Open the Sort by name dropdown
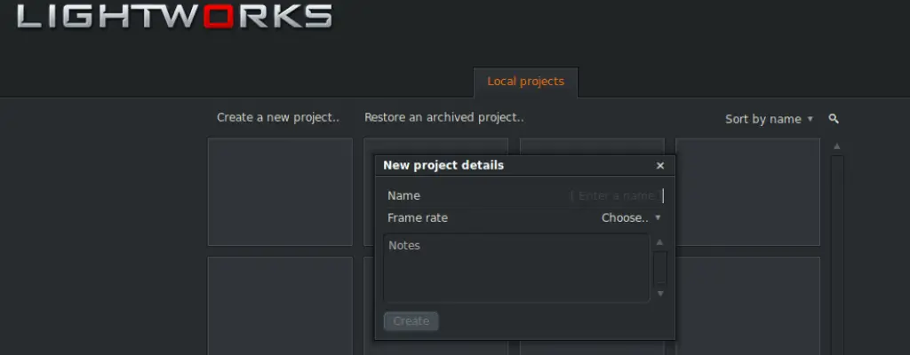Viewport: 910px width, 355px height. click(x=769, y=119)
